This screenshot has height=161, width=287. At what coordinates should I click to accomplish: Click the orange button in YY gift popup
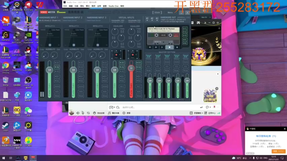tap(278, 151)
